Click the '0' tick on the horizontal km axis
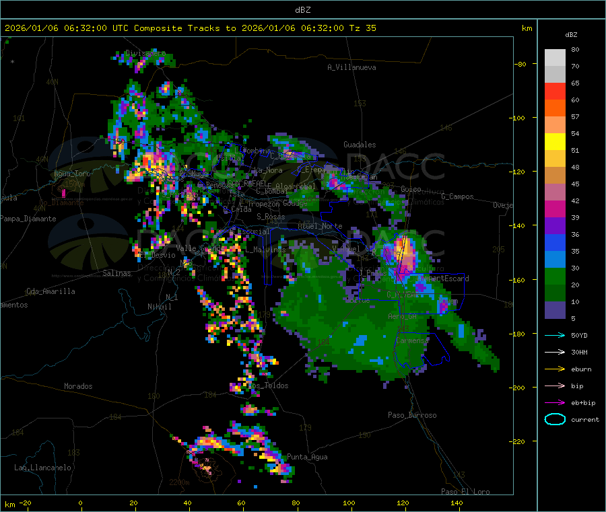The image size is (606, 512). point(80,503)
